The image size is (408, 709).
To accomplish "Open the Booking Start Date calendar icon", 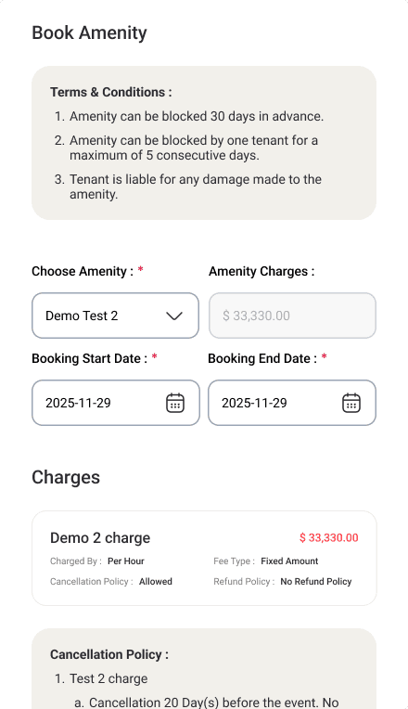I will click(x=175, y=403).
